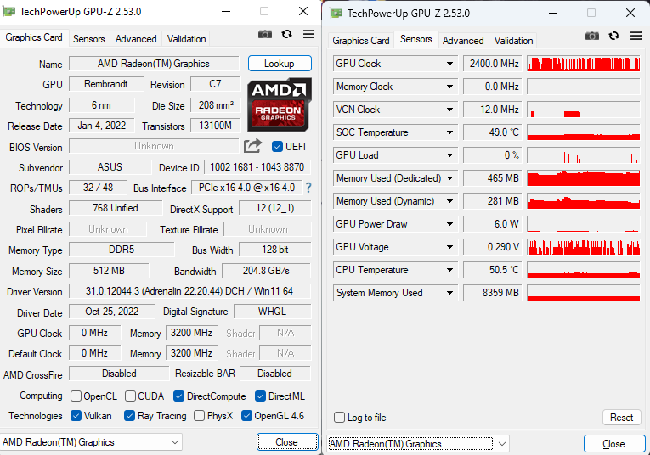Open System Memory Used dropdown

point(449,293)
